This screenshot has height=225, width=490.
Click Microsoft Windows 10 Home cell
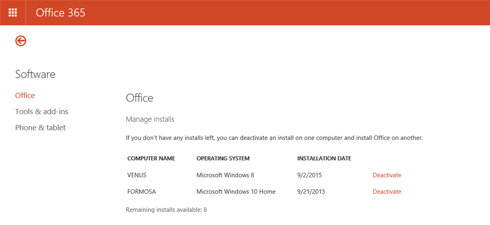(x=236, y=192)
